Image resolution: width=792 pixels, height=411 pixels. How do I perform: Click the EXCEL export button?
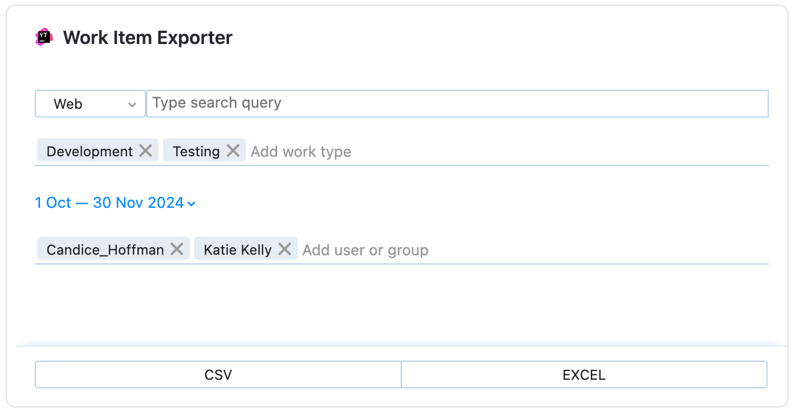point(584,375)
